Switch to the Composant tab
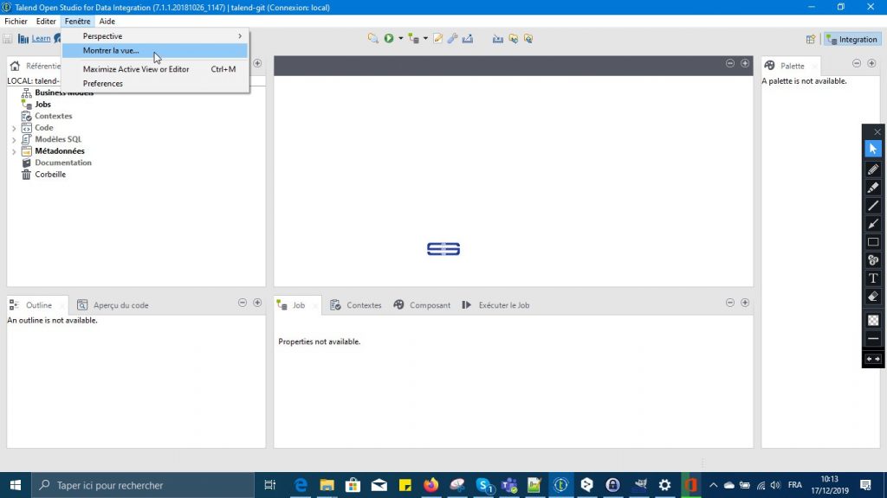Image resolution: width=887 pixels, height=498 pixels. [423, 305]
